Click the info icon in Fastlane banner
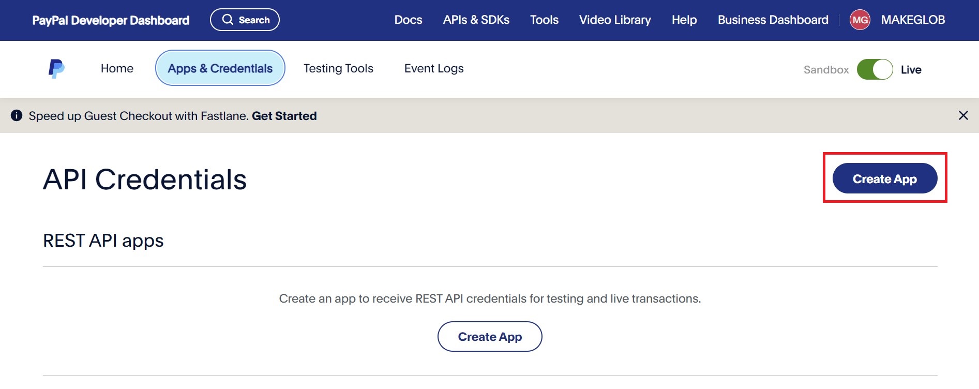This screenshot has height=389, width=979. (x=17, y=115)
